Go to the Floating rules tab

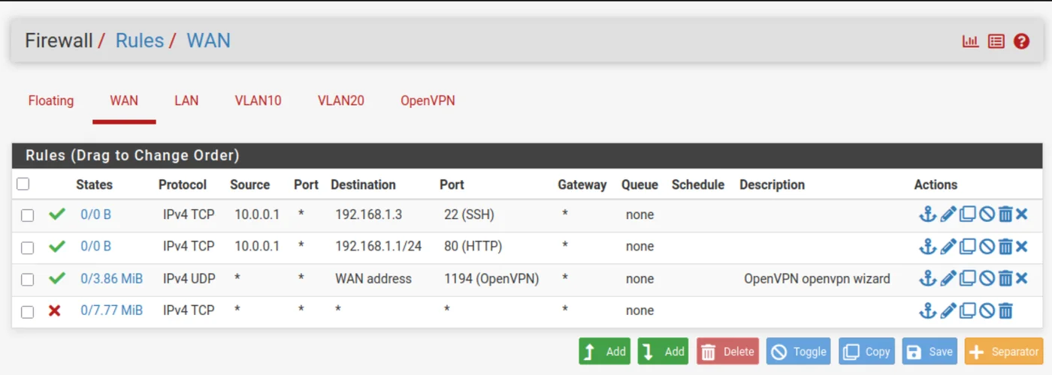coord(51,100)
